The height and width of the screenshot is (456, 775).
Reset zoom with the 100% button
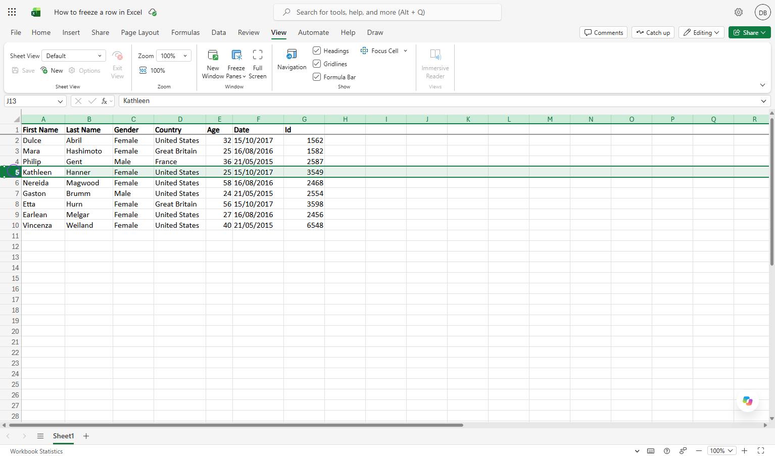pos(152,71)
